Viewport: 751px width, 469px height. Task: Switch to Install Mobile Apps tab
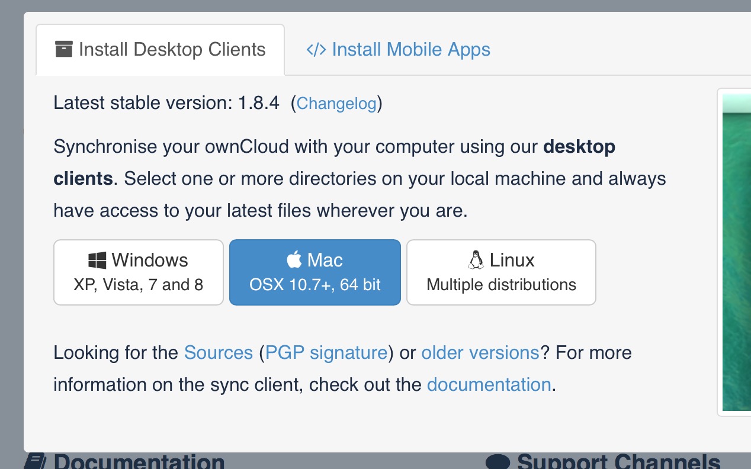coord(398,50)
